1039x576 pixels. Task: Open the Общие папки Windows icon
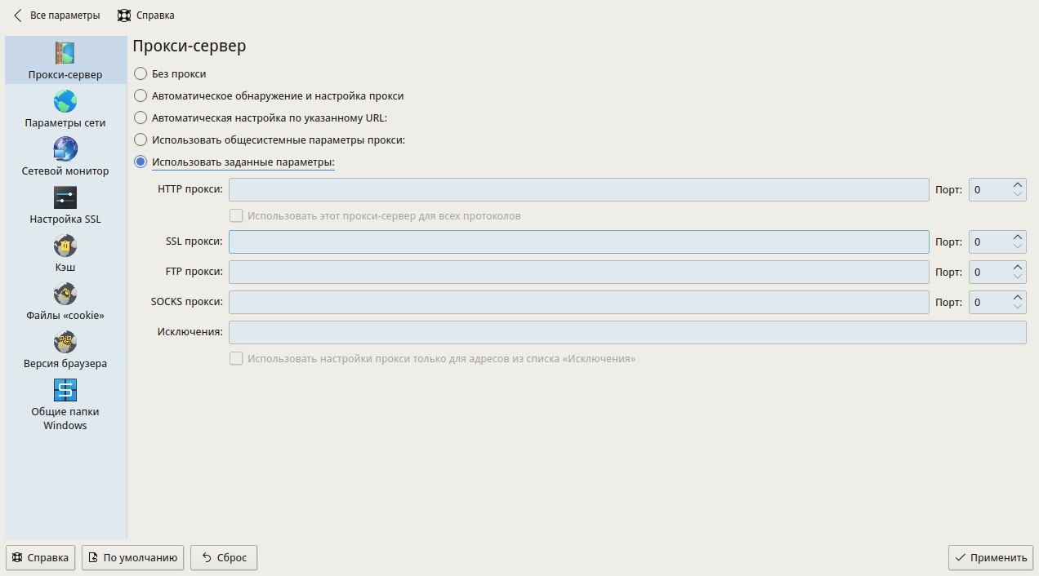click(65, 391)
